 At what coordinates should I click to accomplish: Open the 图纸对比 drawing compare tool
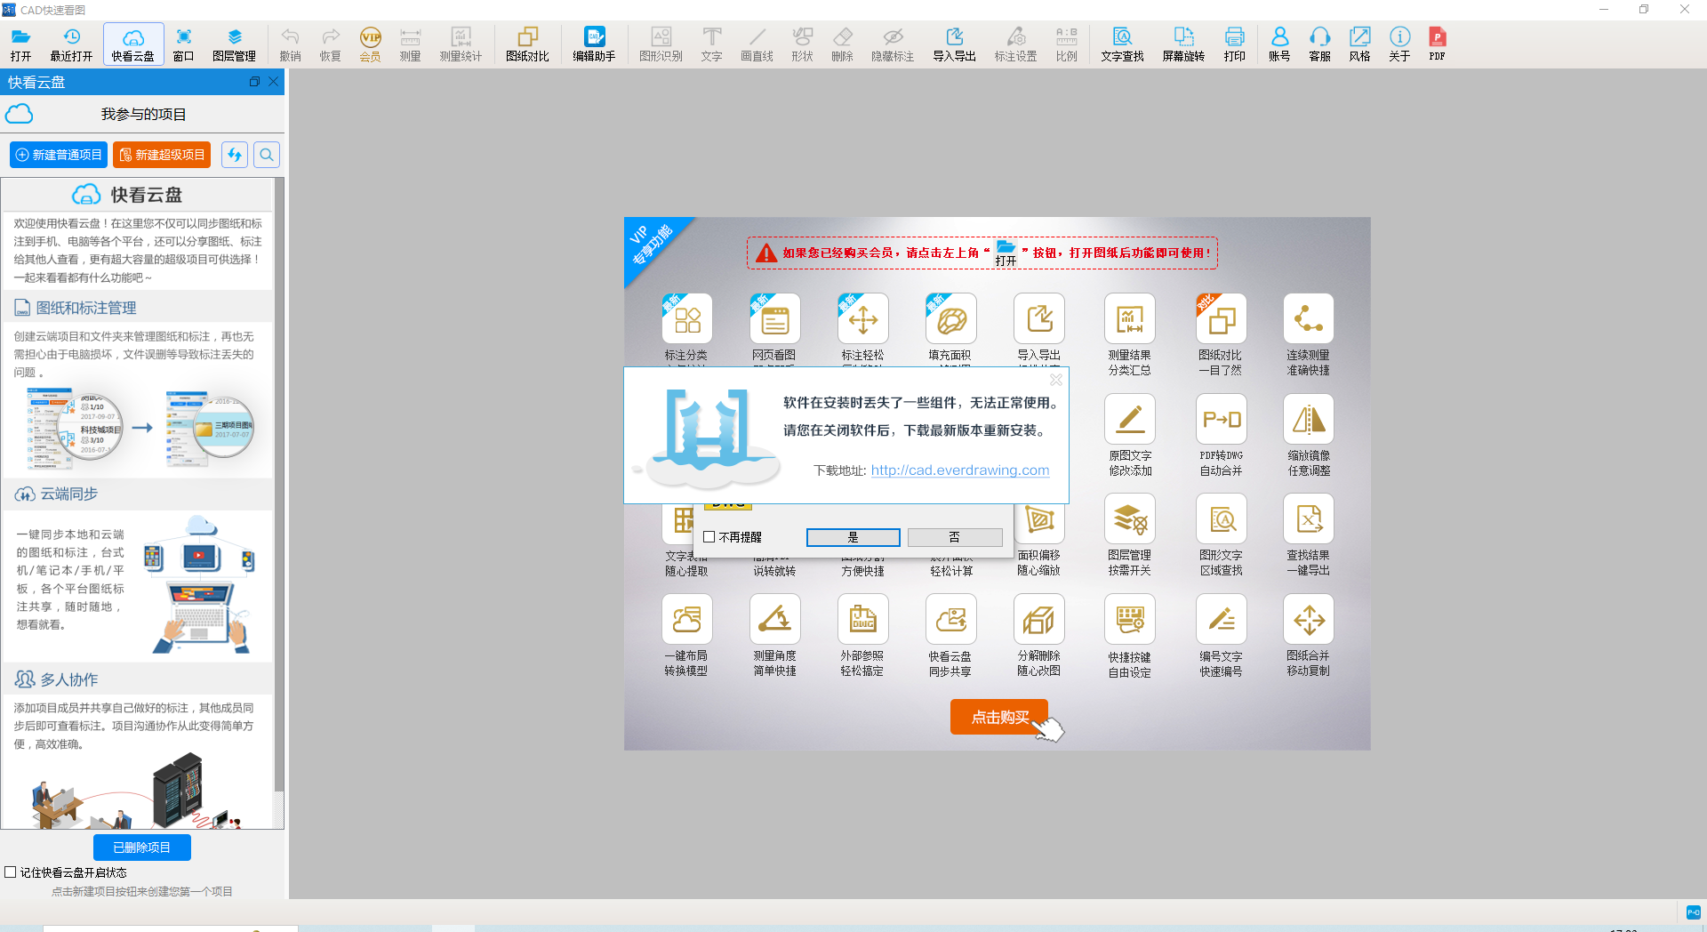[x=527, y=44]
